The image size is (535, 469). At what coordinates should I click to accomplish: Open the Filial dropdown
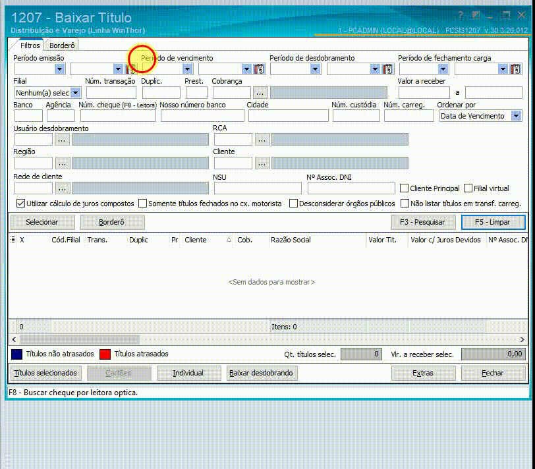(x=76, y=93)
